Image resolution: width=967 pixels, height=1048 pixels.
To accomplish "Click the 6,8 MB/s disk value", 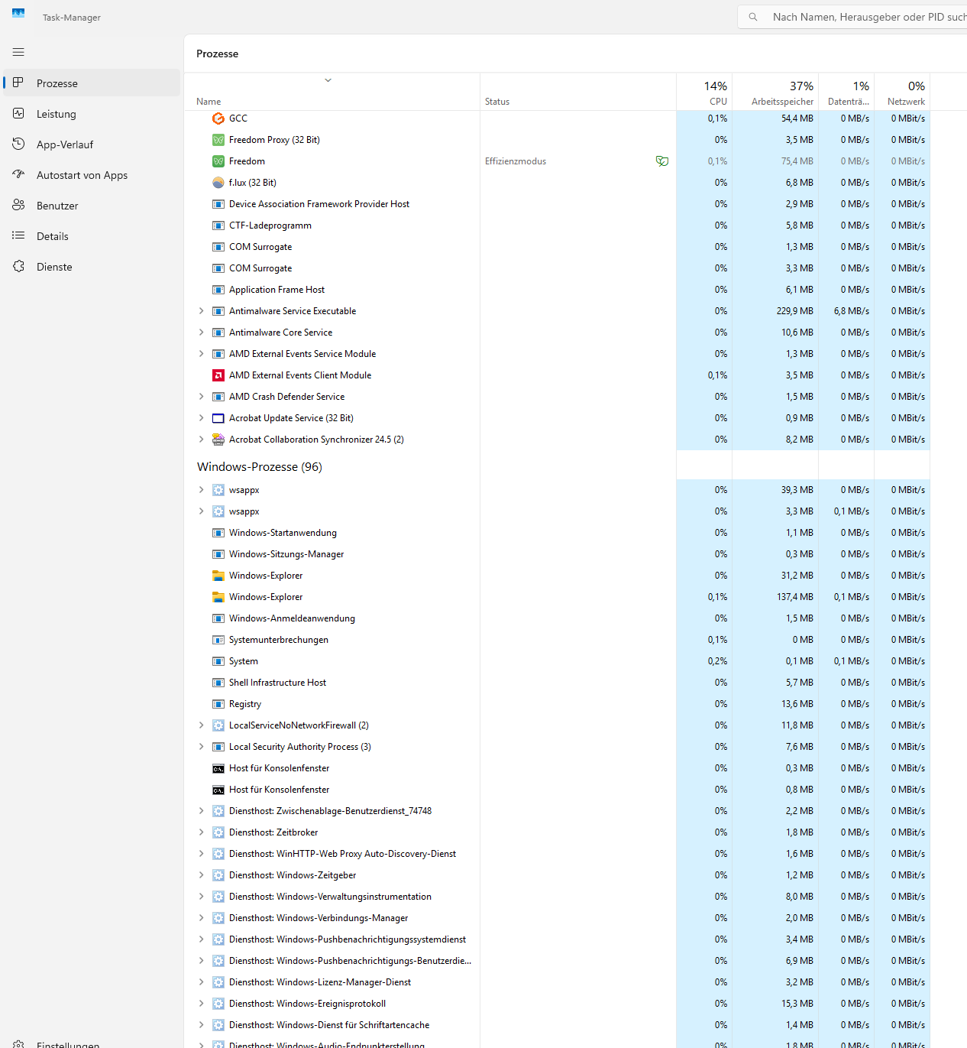I will coord(852,311).
